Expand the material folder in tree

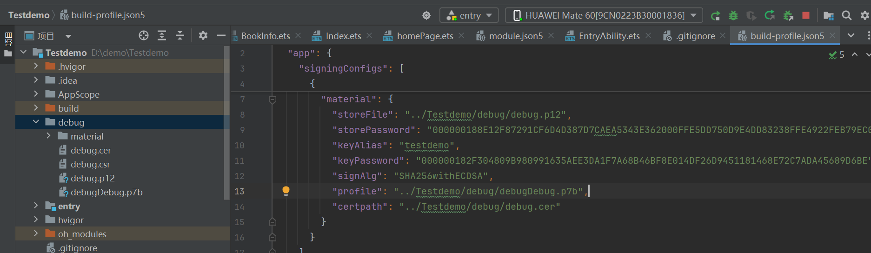48,136
